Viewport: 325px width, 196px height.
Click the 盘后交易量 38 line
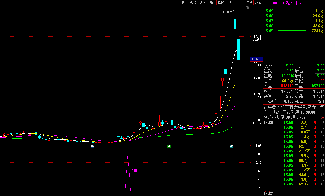pos(284,117)
